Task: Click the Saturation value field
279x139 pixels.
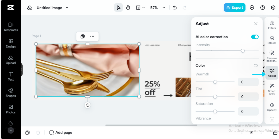Action: [248, 111]
